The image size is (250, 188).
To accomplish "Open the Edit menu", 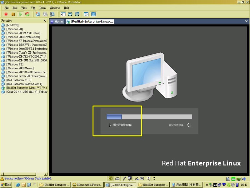I will [15, 8].
